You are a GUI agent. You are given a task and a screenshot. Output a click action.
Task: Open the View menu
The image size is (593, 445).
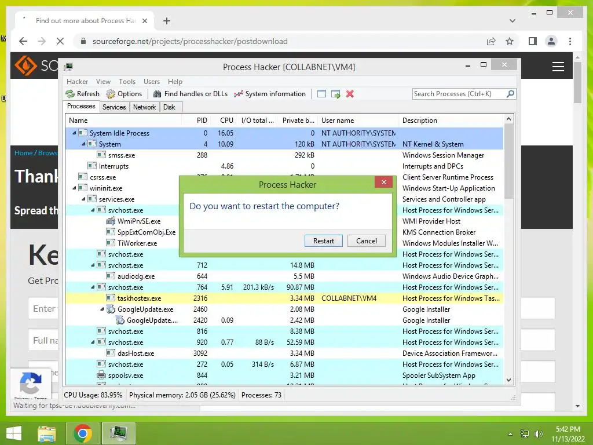click(x=103, y=82)
